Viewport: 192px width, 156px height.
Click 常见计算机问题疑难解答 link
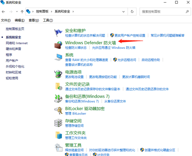(168, 35)
